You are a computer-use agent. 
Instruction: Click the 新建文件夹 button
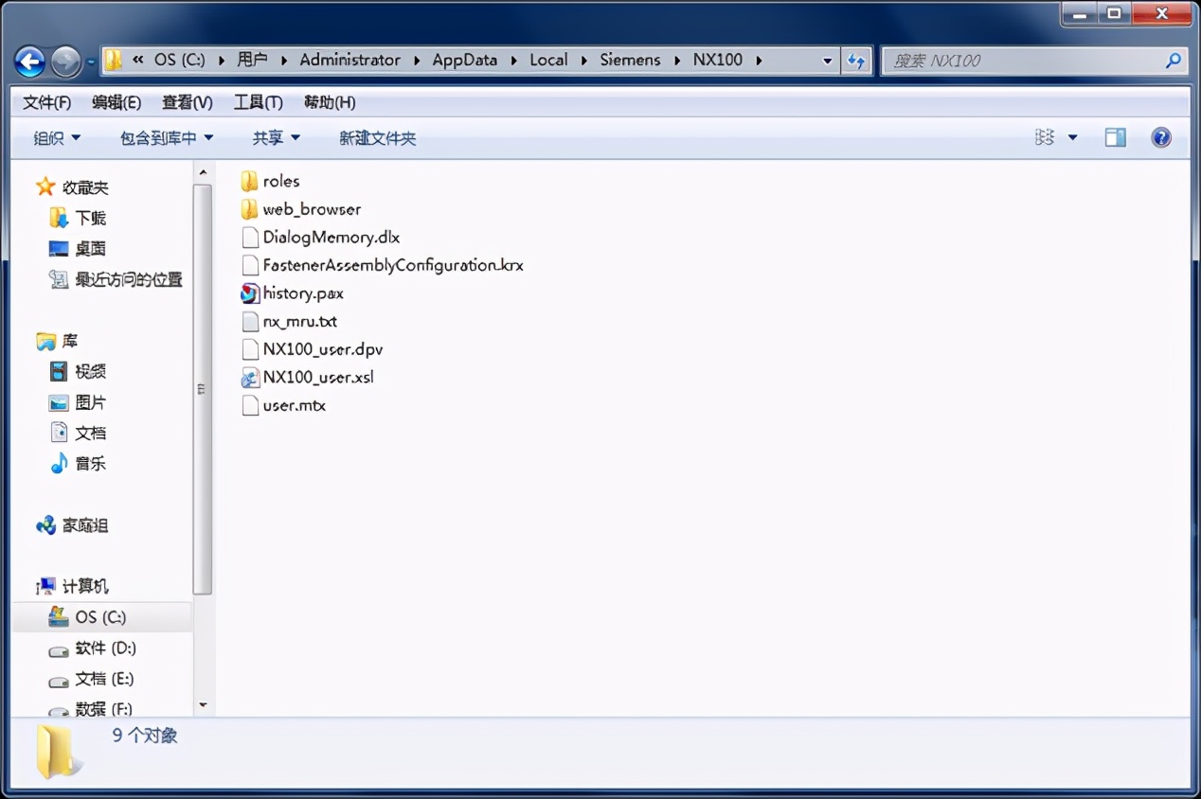tap(378, 138)
